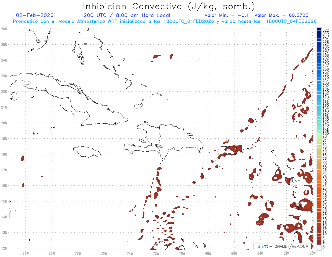
Task: Click the "21N" latitude label
Action: tap(4, 107)
